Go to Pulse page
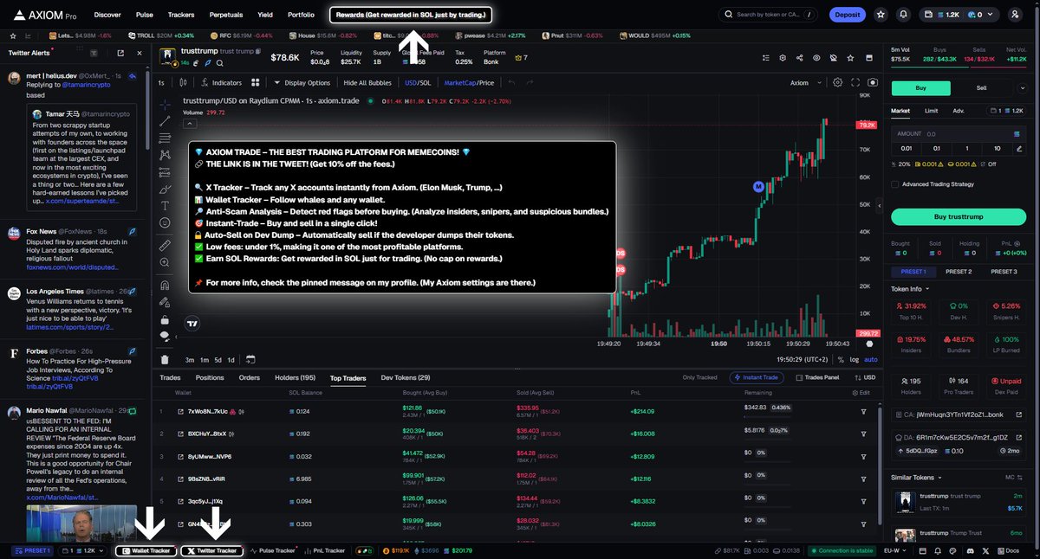This screenshot has height=559, width=1040. [145, 15]
